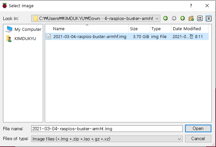Select 2021-03-04-raspios-buster-armhf.img file name
Screen dimensions: 216x147
(x=90, y=36)
